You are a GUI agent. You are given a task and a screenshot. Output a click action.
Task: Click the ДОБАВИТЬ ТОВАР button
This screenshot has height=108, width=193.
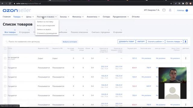(x=126, y=41)
